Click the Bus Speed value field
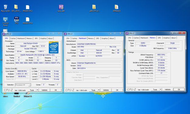This screenshot has width=190, height=114. point(22,77)
